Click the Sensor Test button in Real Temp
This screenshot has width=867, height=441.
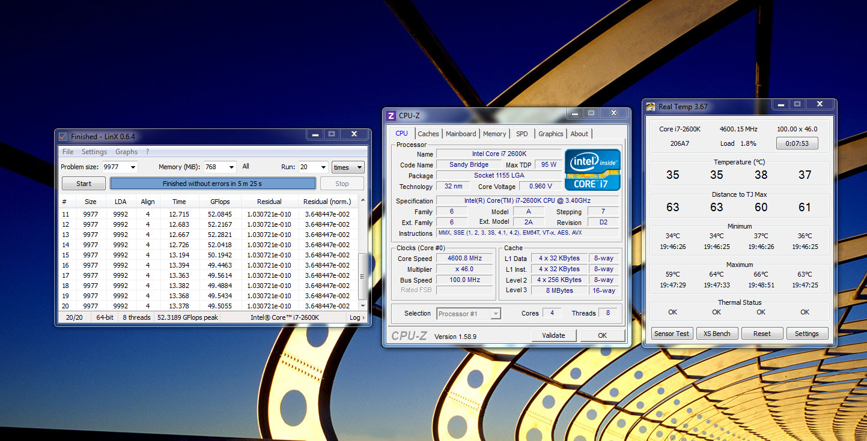click(672, 334)
